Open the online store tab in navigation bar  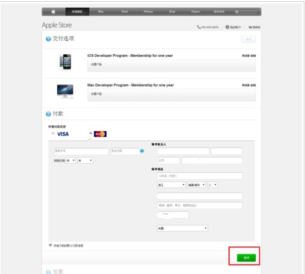tap(77, 11)
